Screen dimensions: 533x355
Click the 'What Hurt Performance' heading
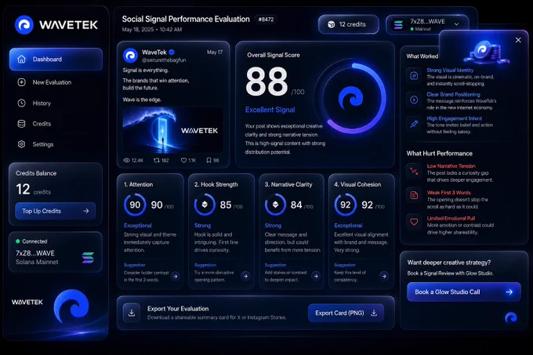440,154
